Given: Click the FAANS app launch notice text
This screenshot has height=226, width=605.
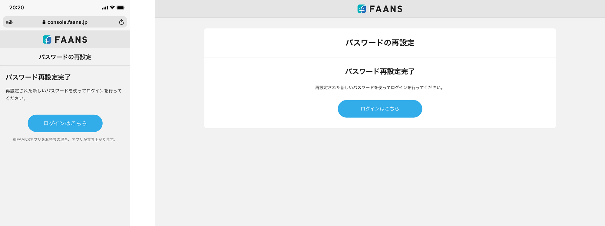Looking at the screenshot, I should 64,139.
